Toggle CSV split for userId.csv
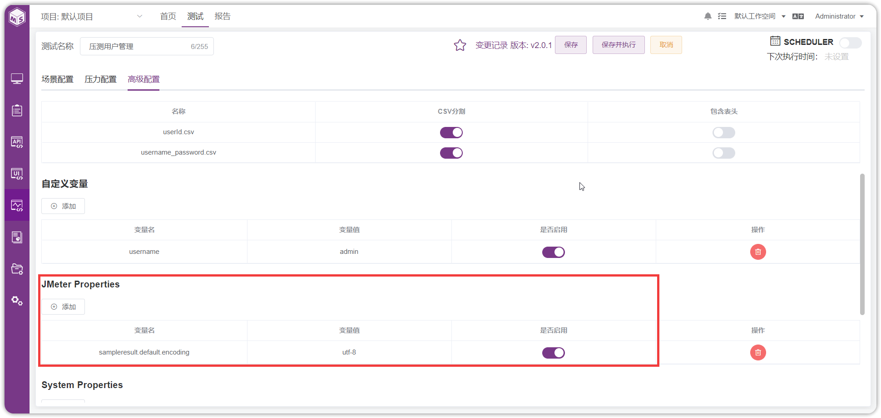The width and height of the screenshot is (881, 418). click(x=451, y=132)
